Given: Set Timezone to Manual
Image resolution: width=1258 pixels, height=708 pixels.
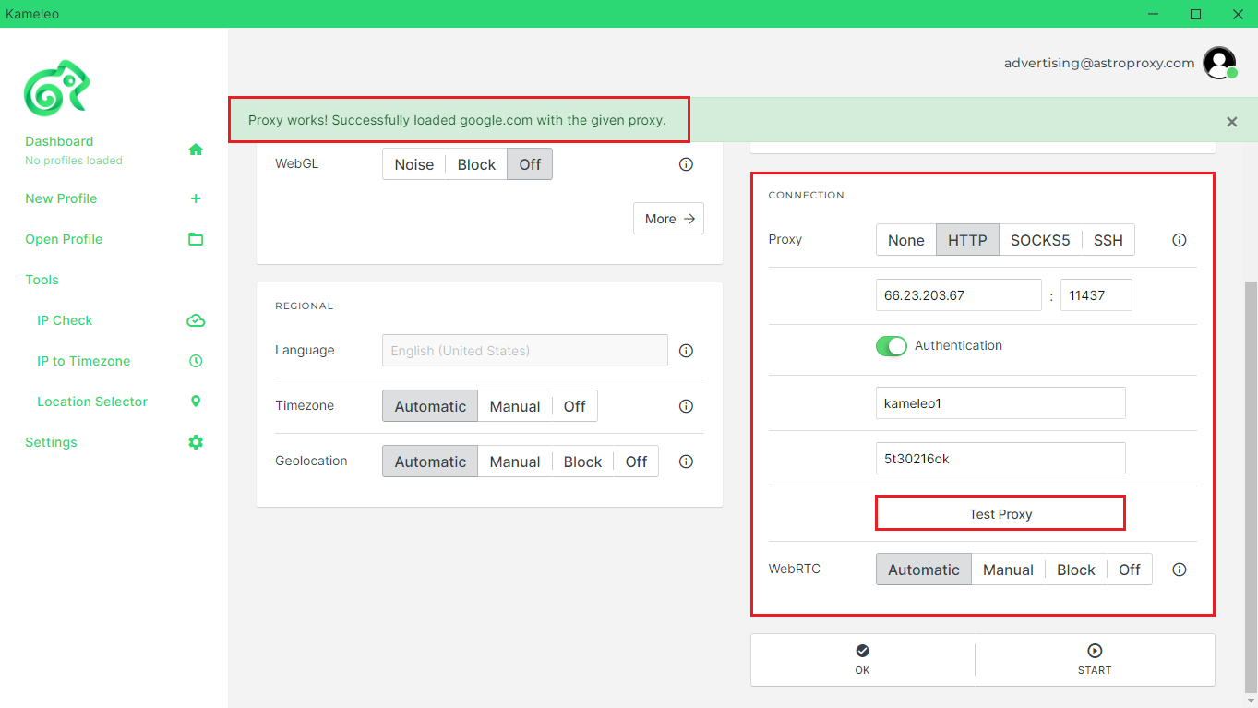Looking at the screenshot, I should 515,406.
